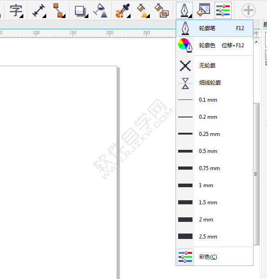
Task: Set outline width to 2 mm
Action: (x=214, y=220)
